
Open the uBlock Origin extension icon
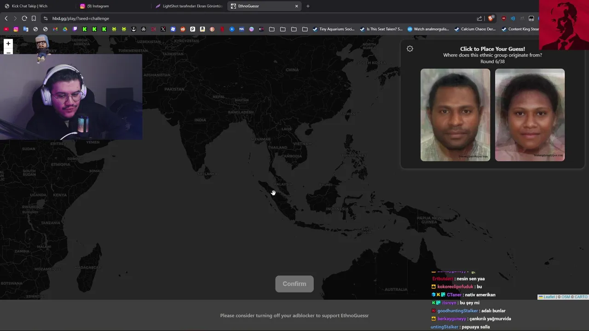[503, 18]
